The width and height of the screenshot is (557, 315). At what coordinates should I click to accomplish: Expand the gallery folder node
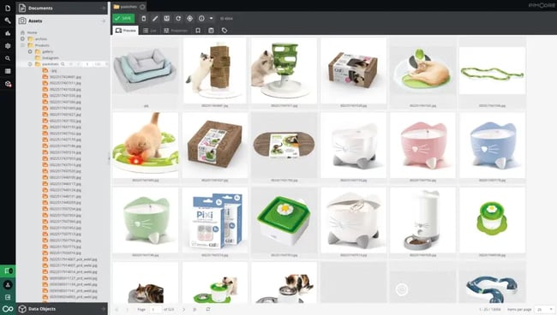(30, 51)
